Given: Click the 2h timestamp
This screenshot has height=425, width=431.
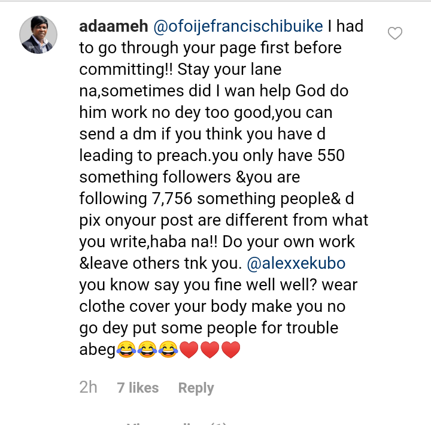Looking at the screenshot, I should coord(88,387).
